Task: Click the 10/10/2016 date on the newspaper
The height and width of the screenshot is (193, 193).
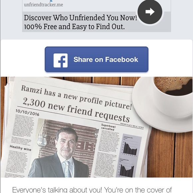Action: pyautogui.click(x=27, y=112)
